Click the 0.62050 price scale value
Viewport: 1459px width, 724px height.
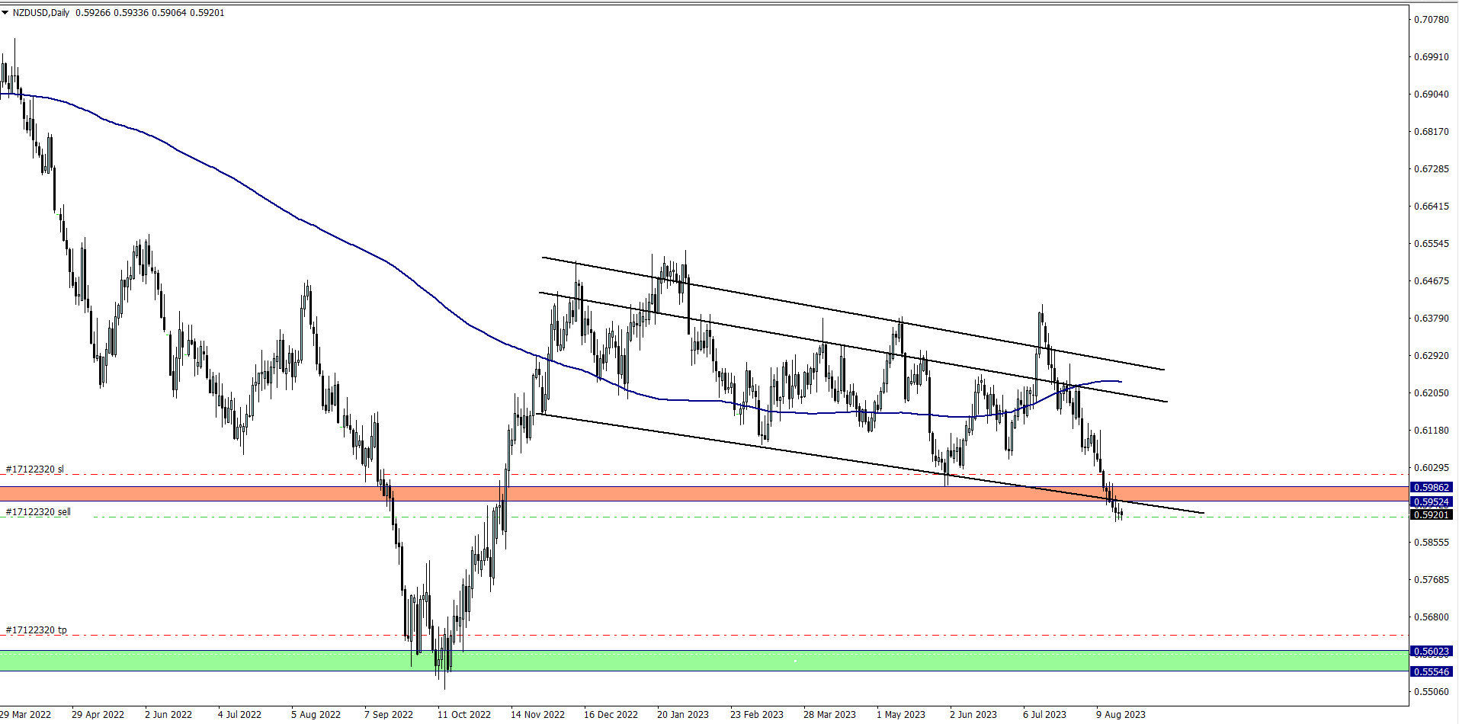[1431, 392]
